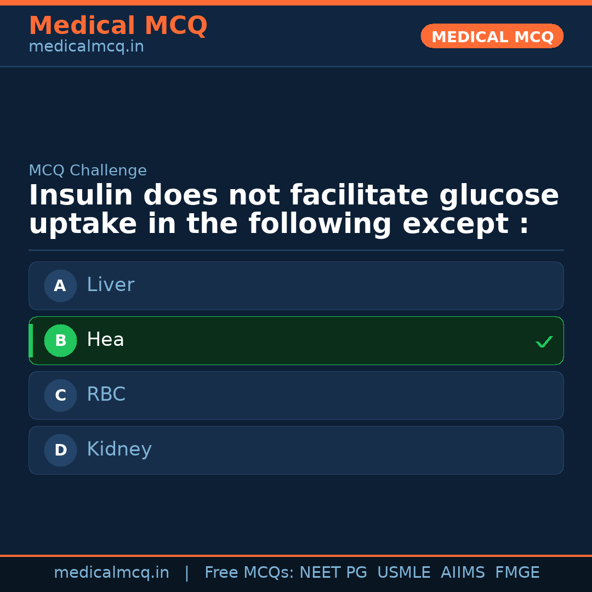Visit medicalmcq.in link in header

(x=86, y=47)
